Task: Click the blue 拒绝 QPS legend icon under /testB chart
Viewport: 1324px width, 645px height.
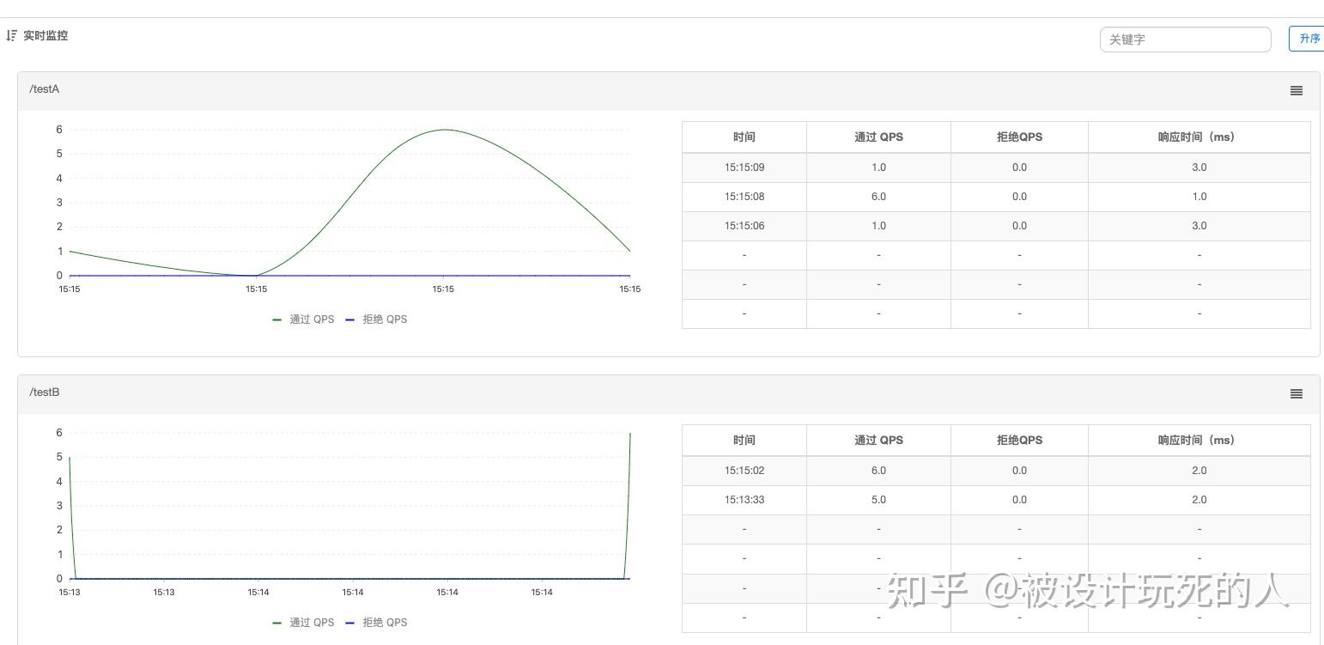Action: pos(349,622)
